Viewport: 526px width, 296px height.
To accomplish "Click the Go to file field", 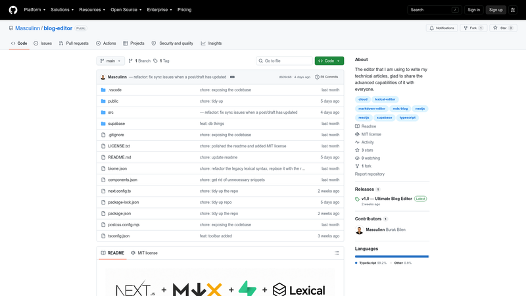I will pyautogui.click(x=285, y=61).
